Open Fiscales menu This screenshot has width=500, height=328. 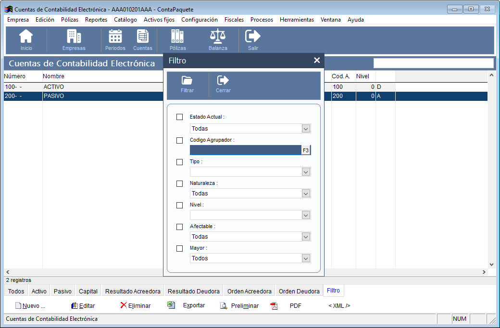click(x=234, y=20)
